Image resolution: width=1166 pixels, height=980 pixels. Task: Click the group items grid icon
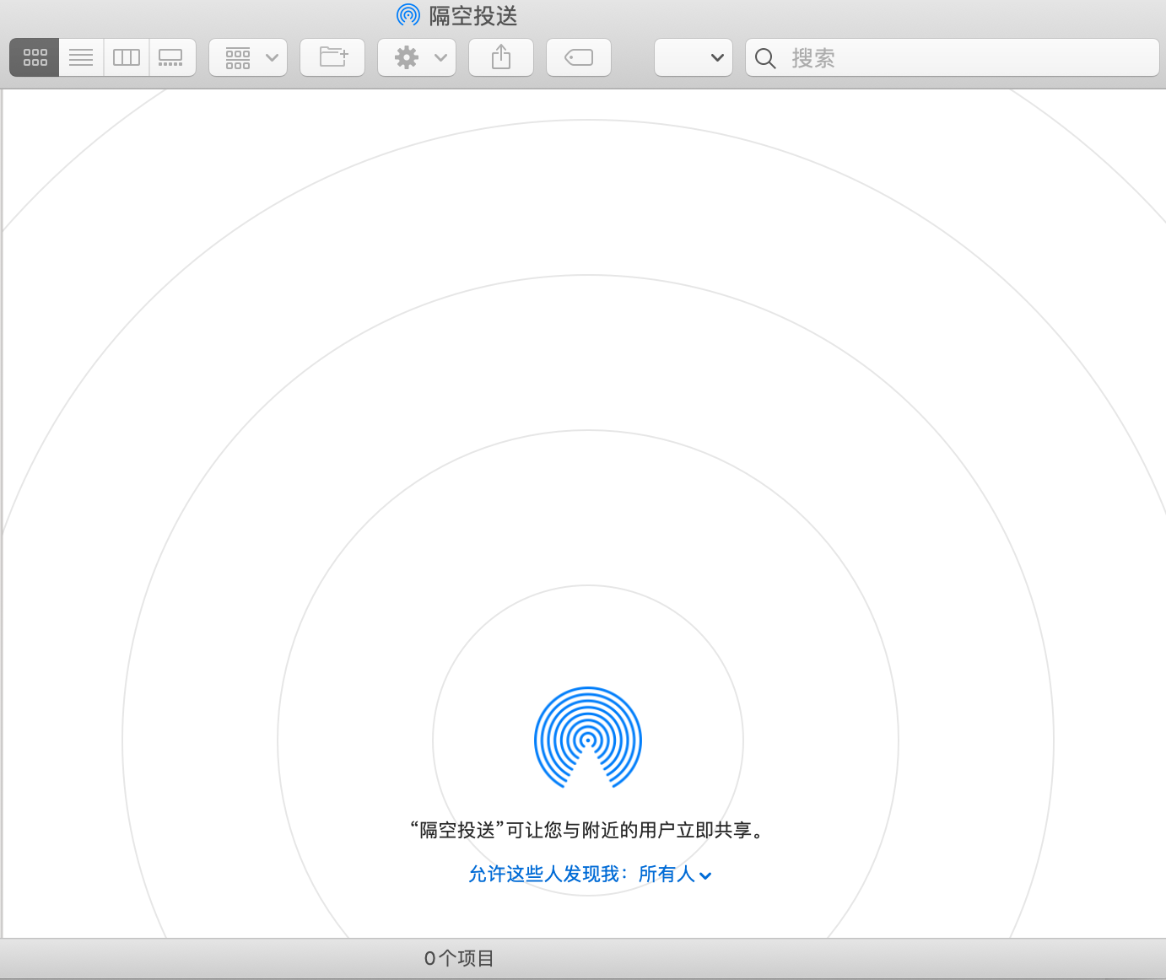pos(238,57)
